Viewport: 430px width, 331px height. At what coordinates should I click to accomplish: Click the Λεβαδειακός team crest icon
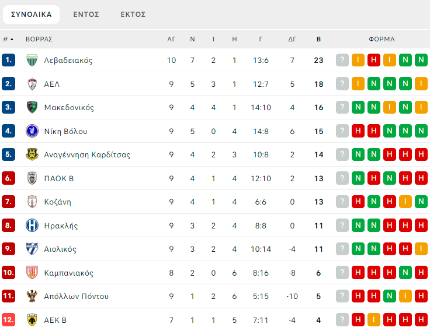click(32, 60)
